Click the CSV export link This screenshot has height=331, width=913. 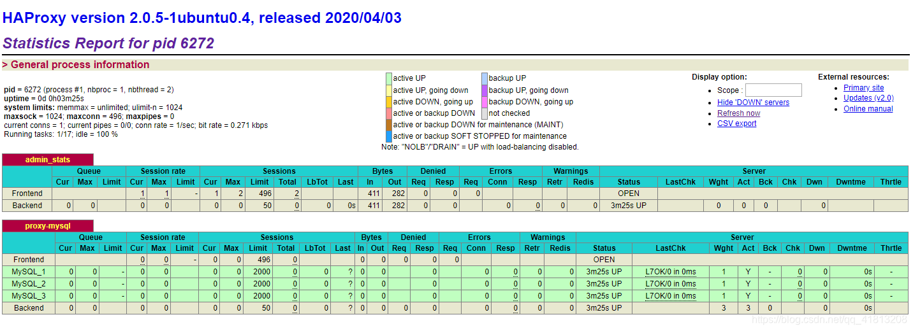click(x=736, y=123)
